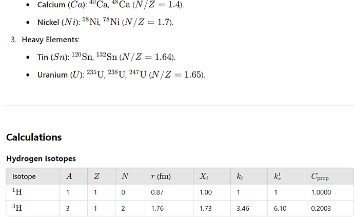
Task: Click the 1.0000 table cell
Action: (321, 192)
